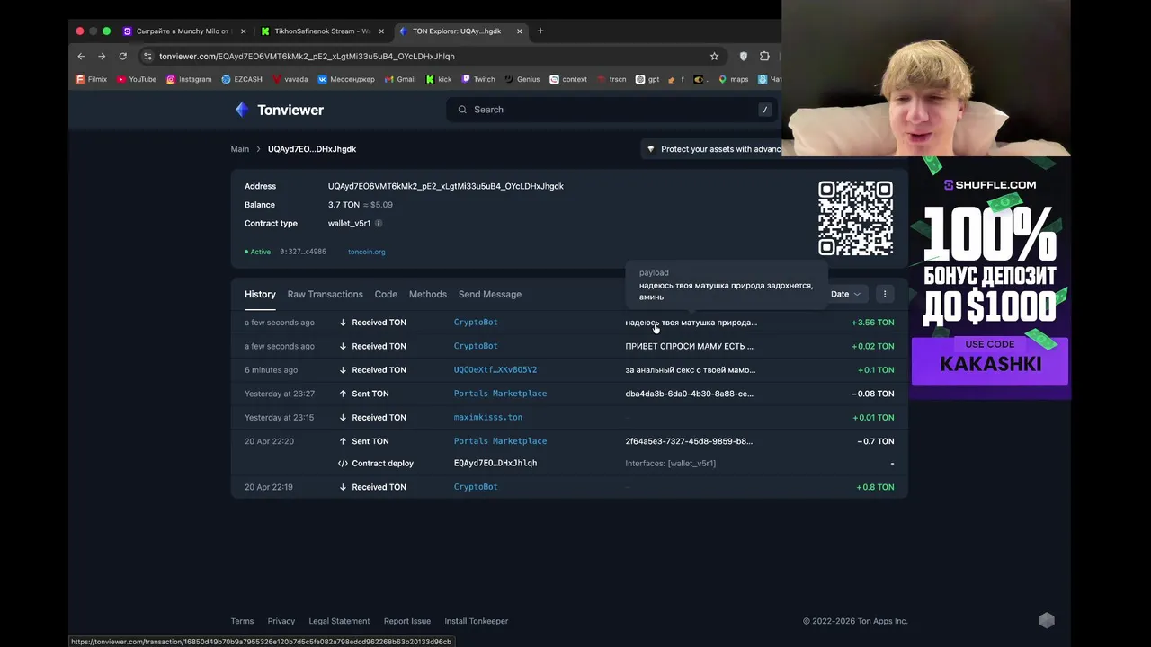Switch to the Code tab
Screen dimensions: 1151x647
[386, 294]
